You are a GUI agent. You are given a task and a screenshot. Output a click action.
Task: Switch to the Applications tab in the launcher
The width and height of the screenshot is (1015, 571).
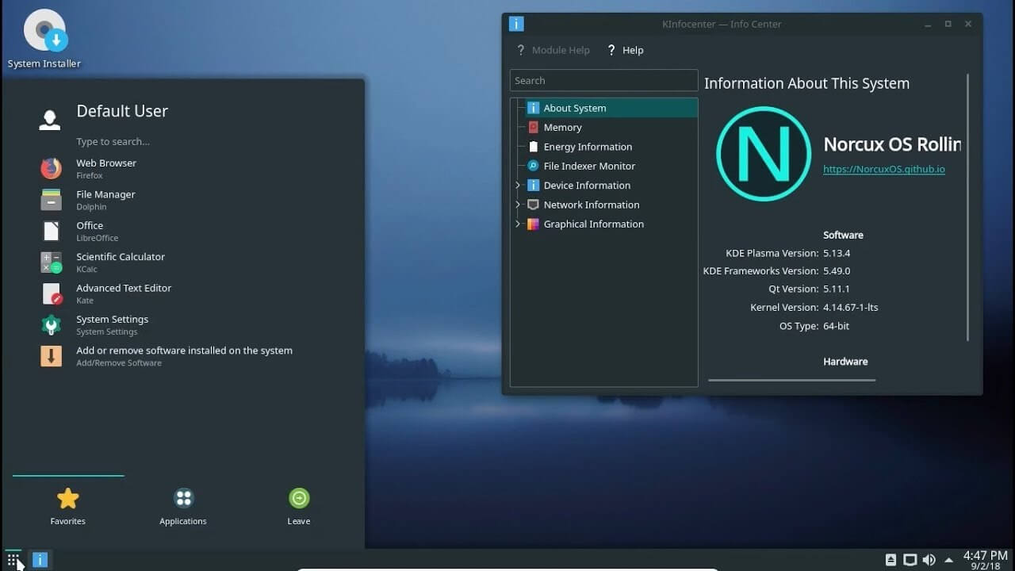click(183, 507)
